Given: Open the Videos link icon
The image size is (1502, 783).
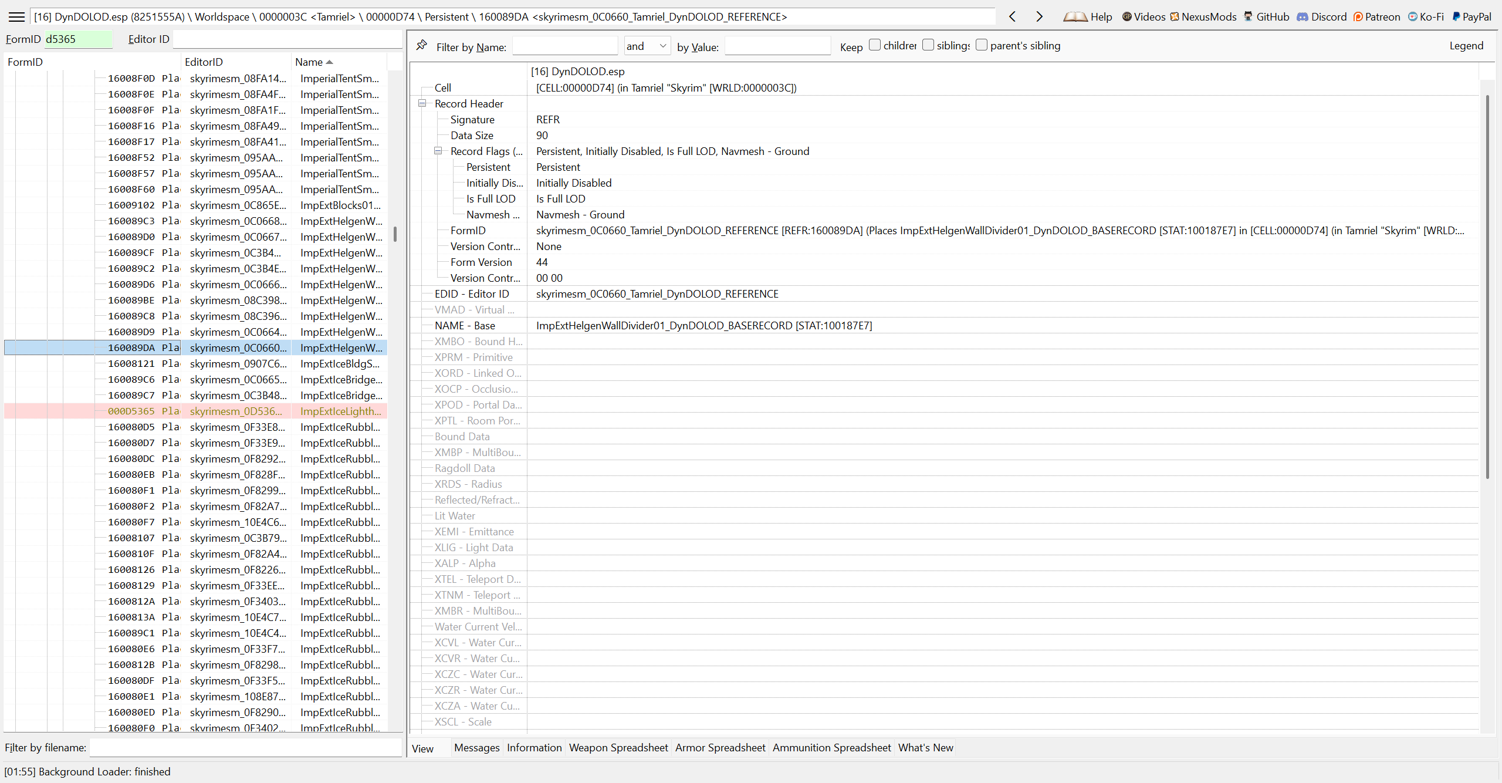Looking at the screenshot, I should coord(1126,17).
